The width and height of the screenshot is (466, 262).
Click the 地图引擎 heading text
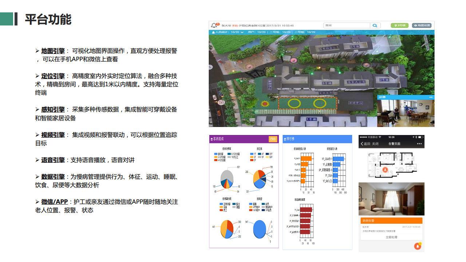pyautogui.click(x=53, y=51)
